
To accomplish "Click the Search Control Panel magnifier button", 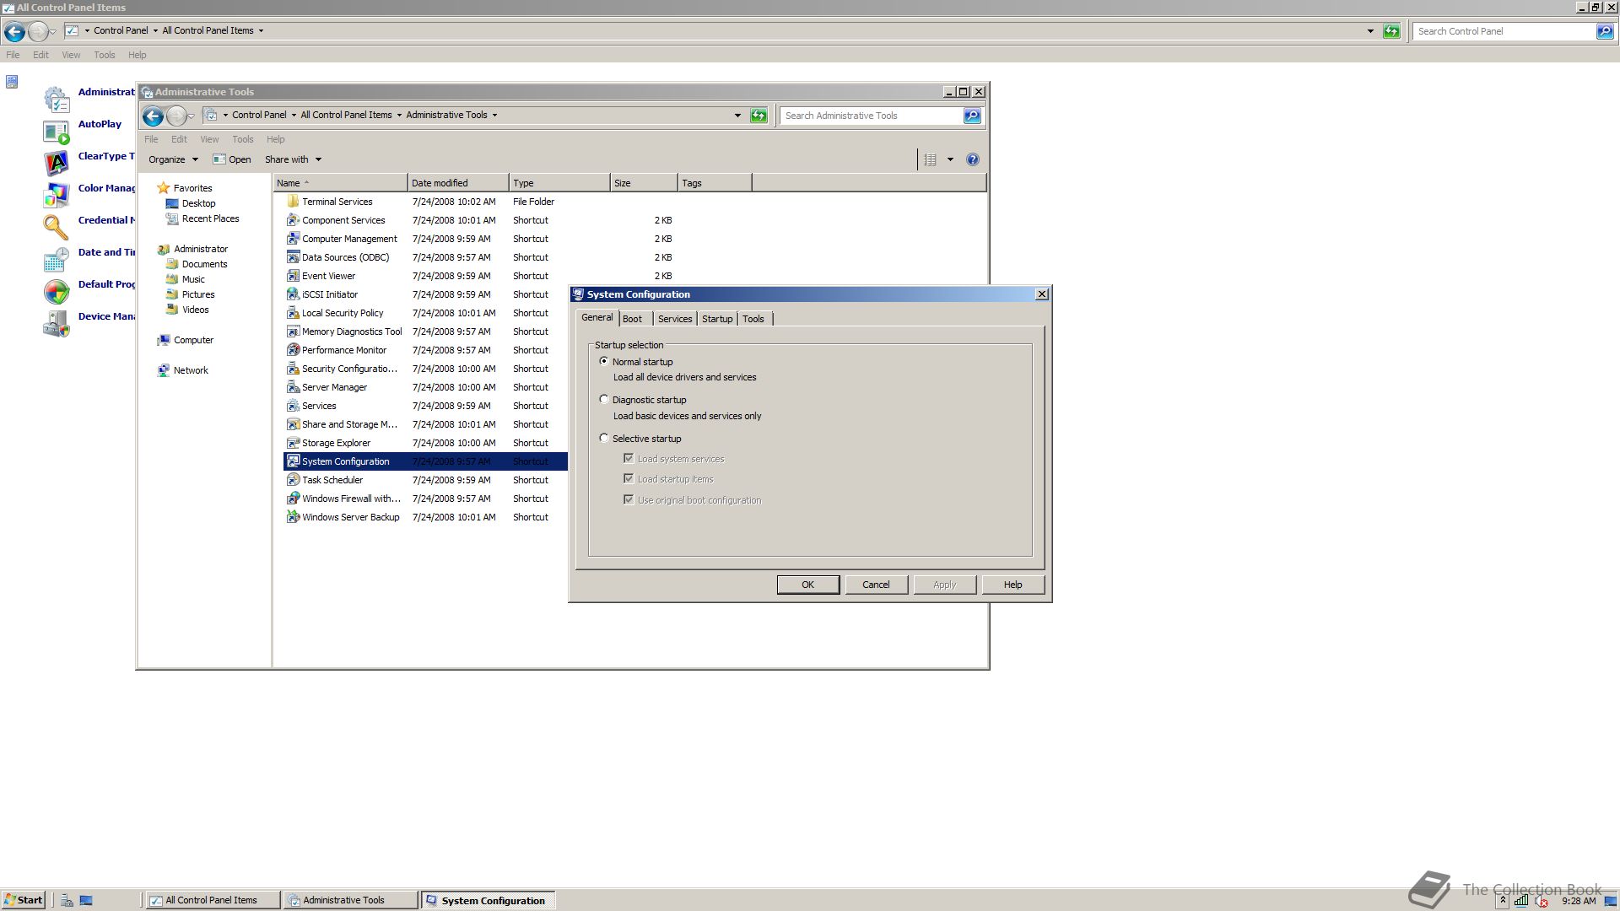I will click(x=1604, y=31).
